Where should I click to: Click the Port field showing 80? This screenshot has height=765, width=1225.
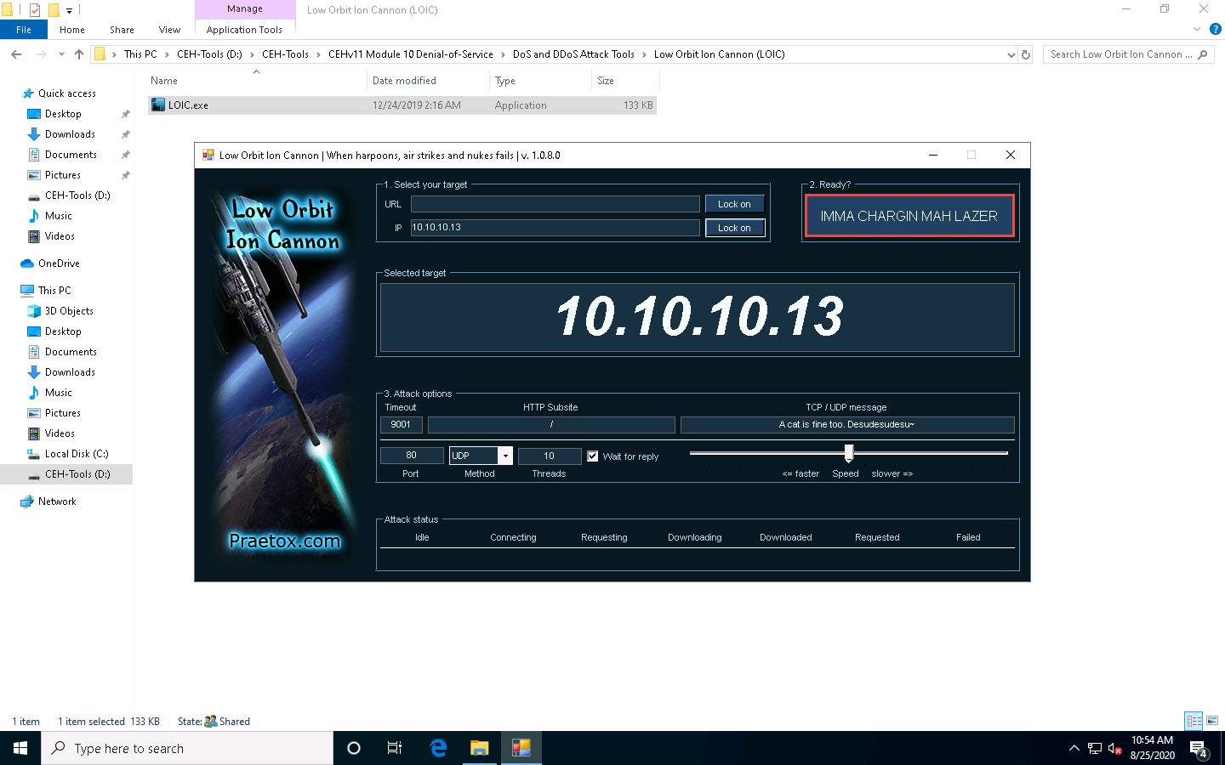coord(411,456)
